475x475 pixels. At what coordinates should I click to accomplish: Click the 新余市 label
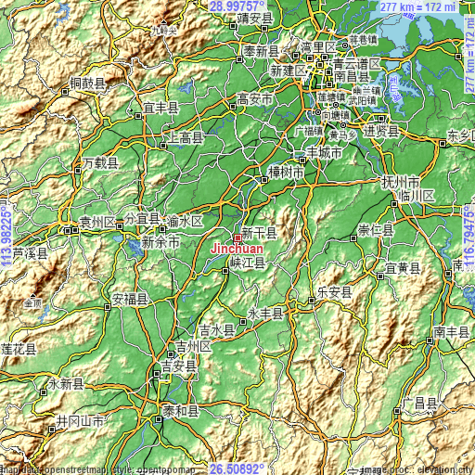160,242
